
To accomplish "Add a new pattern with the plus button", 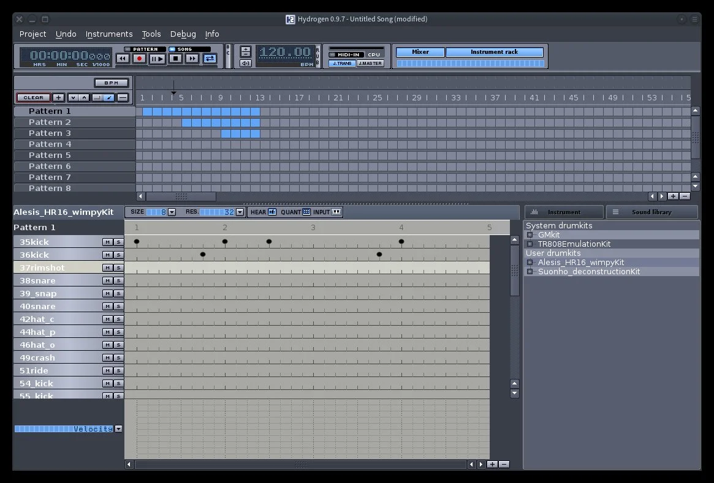I will point(58,97).
